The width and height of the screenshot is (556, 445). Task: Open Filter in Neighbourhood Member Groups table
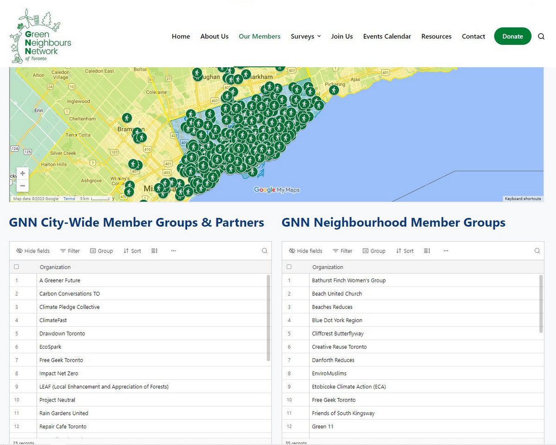342,251
